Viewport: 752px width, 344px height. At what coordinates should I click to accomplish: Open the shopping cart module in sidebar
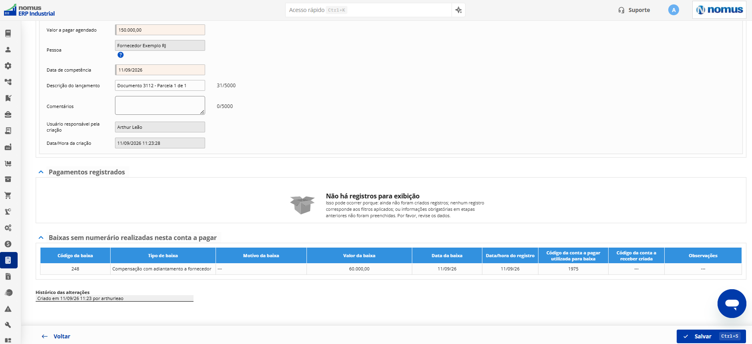tap(8, 196)
